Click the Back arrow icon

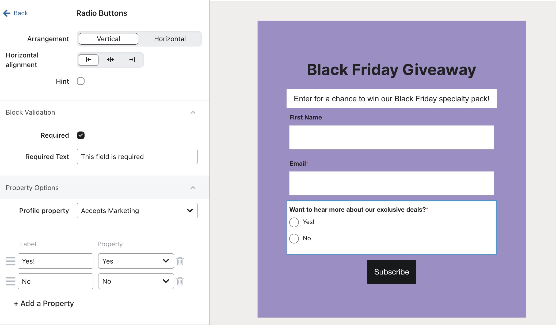click(x=7, y=13)
